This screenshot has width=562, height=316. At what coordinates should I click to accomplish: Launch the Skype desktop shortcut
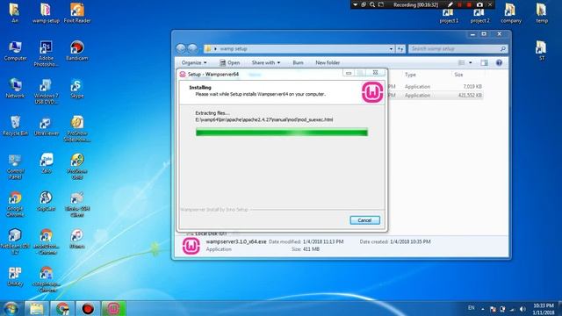[77, 89]
